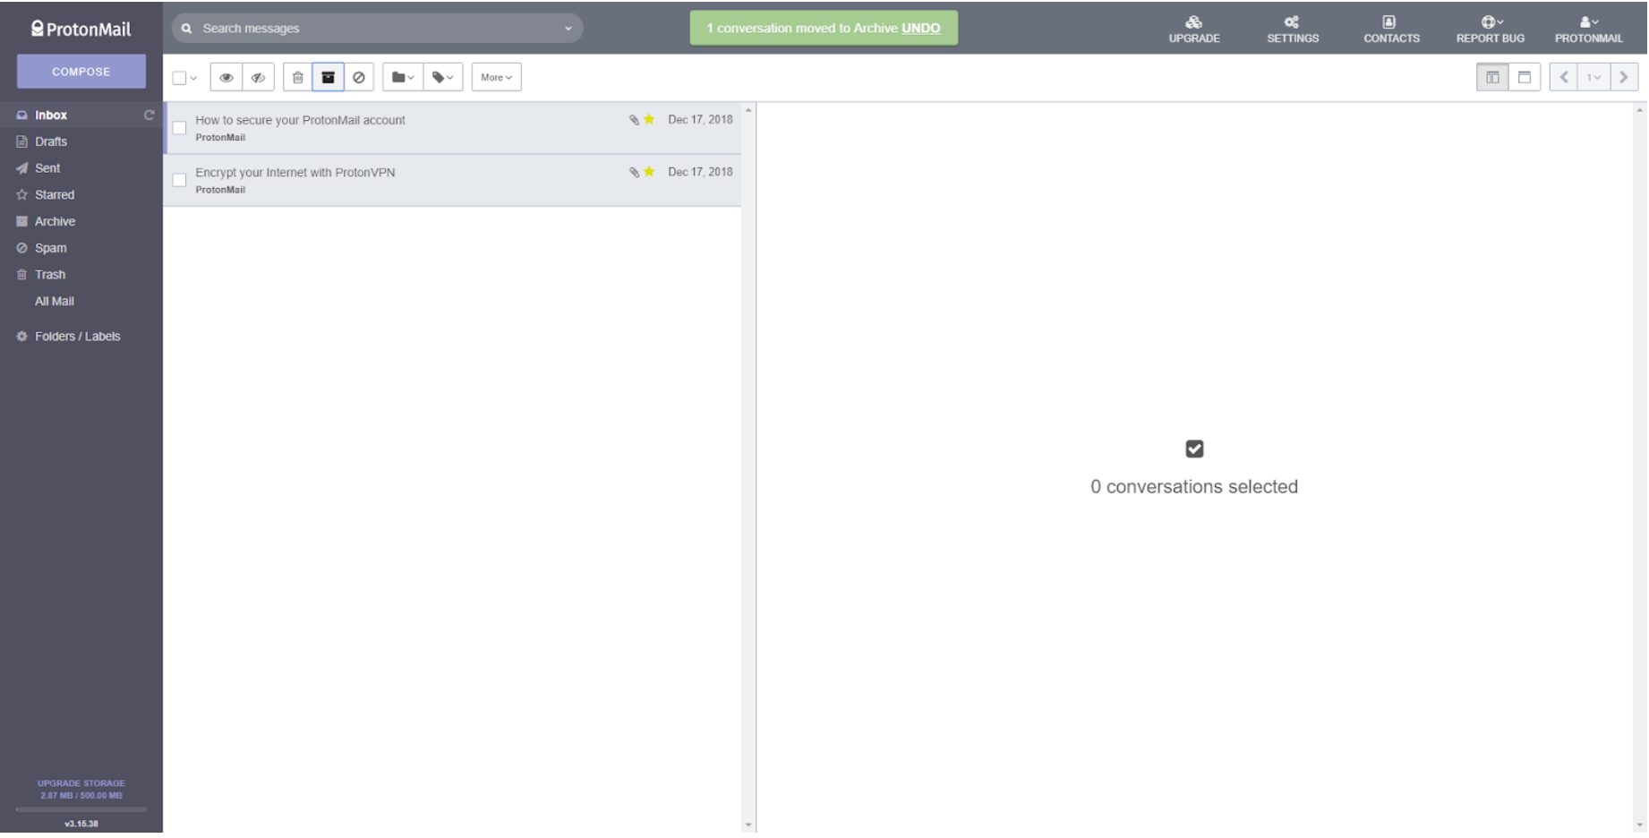Check the checkbox next to 'Encrypt your Internet with ProtonVPN'
The height and width of the screenshot is (838, 1649).
coord(179,180)
